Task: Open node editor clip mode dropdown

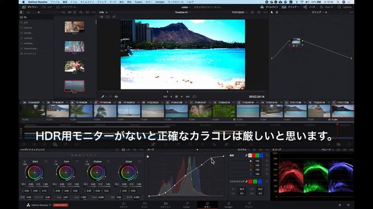Action: 318,12
